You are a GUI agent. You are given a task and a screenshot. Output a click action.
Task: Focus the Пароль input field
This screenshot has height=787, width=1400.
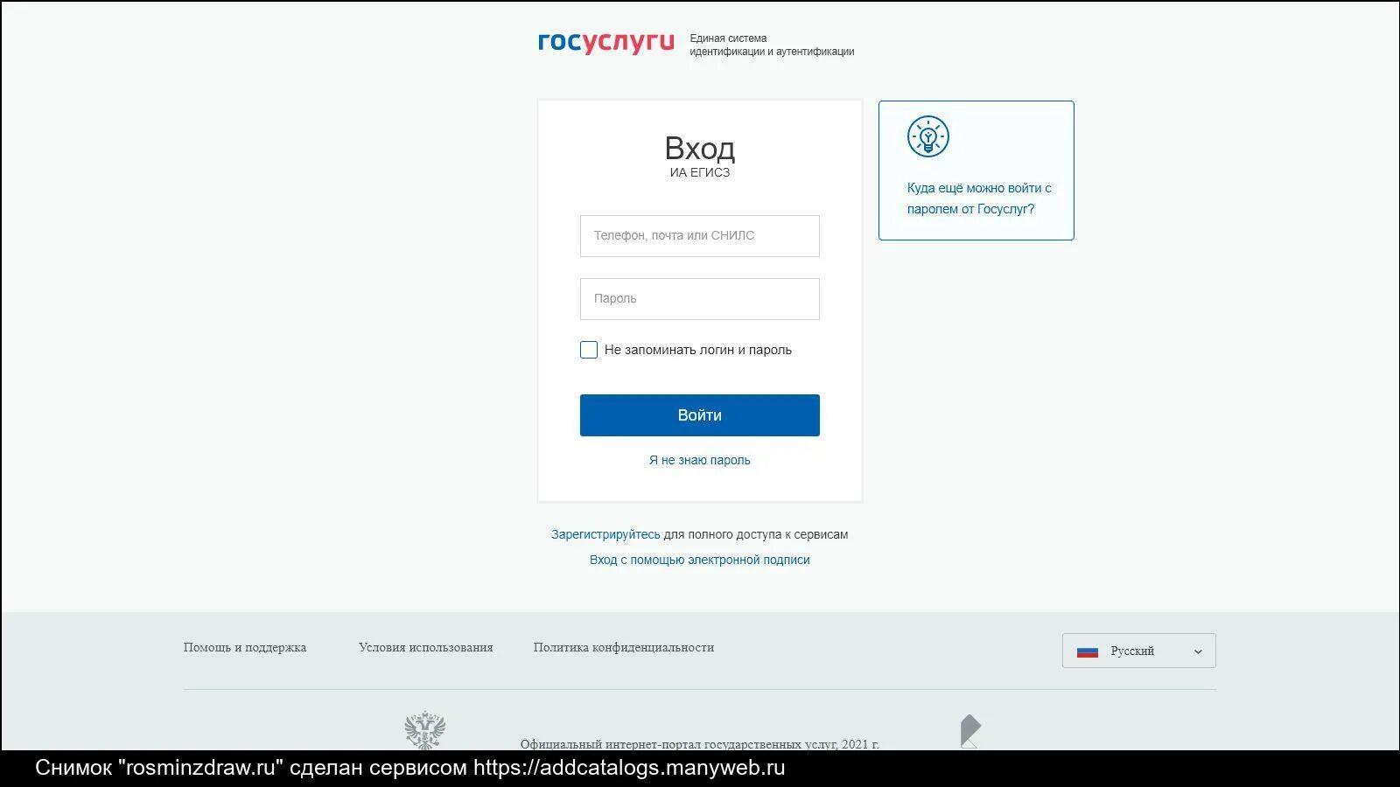coord(700,299)
